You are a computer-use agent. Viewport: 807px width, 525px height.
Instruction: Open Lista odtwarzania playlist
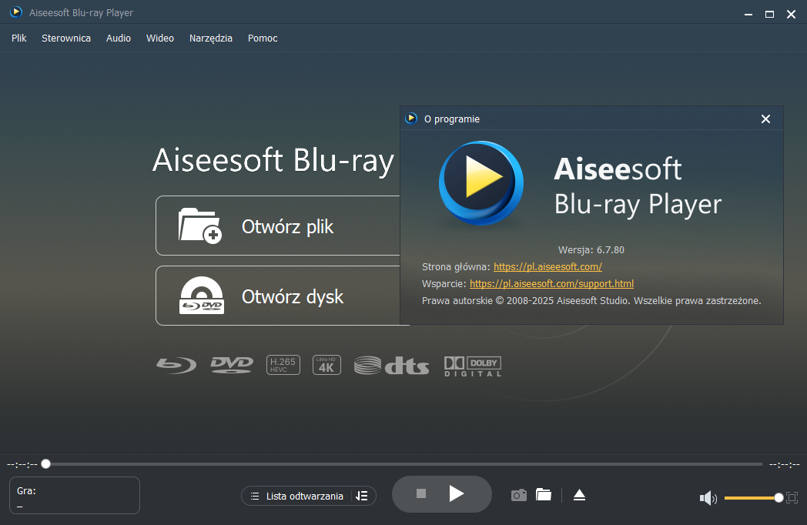[305, 497]
